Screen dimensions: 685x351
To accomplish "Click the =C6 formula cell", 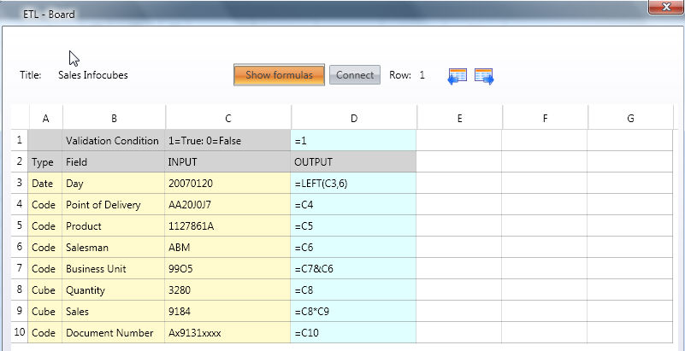I will click(x=353, y=247).
